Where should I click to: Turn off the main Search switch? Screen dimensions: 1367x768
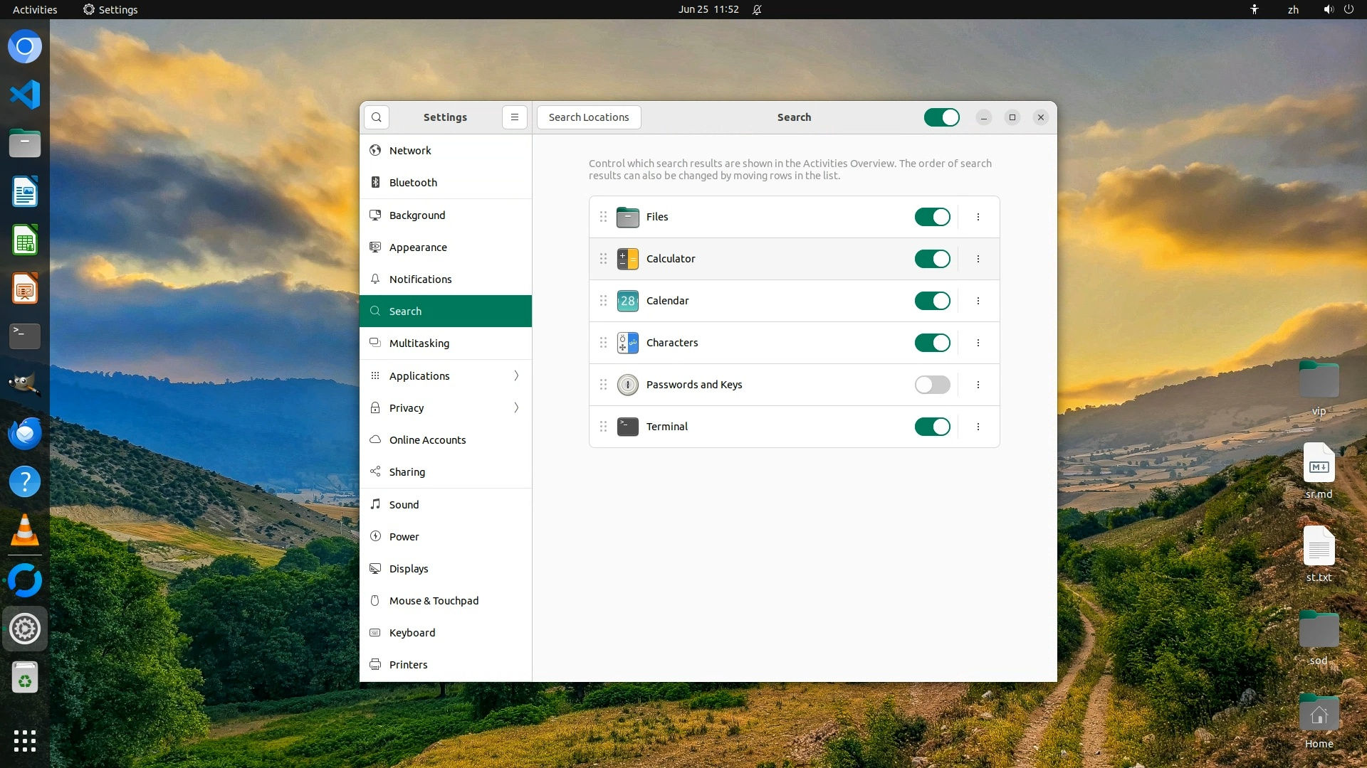point(941,117)
